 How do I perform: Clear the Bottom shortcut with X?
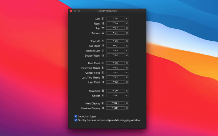[x=127, y=33]
